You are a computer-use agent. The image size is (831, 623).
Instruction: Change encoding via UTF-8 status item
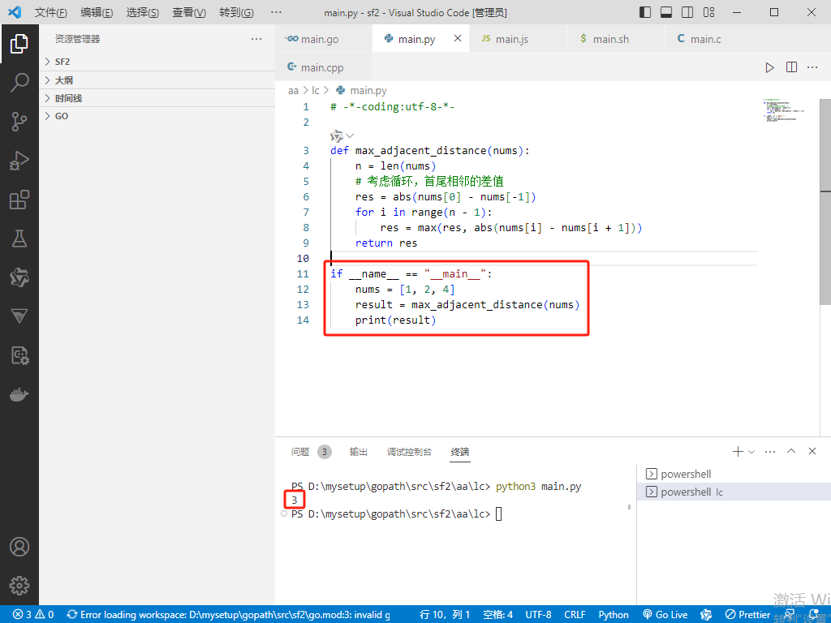tap(538, 615)
